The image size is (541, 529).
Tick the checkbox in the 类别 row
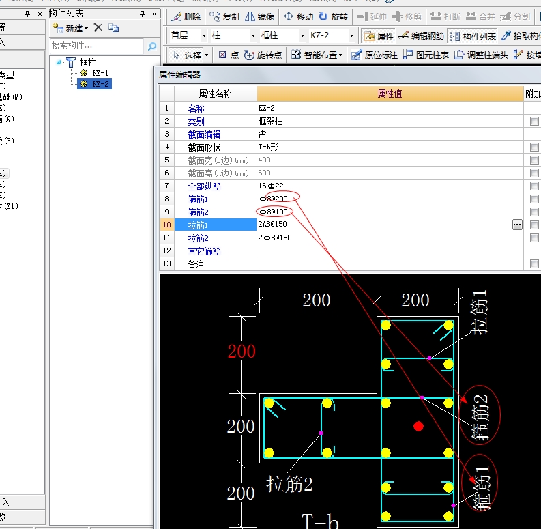tap(534, 121)
